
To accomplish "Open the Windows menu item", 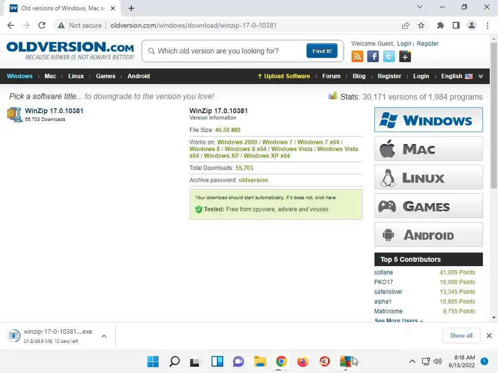I will coord(19,76).
